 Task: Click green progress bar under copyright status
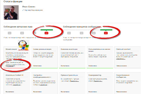[47, 30]
